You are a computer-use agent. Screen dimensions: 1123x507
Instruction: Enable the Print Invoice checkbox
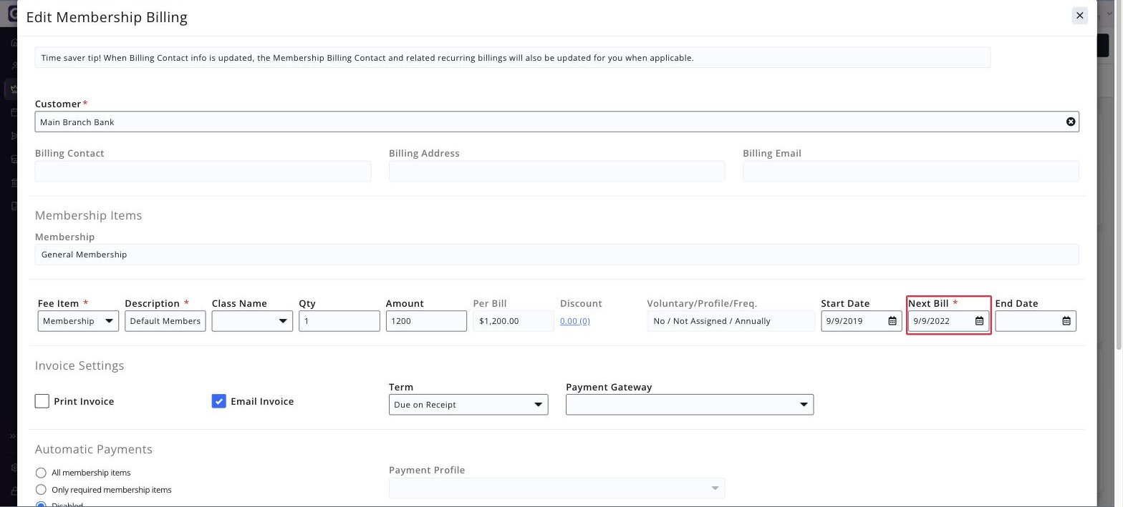pyautogui.click(x=42, y=401)
